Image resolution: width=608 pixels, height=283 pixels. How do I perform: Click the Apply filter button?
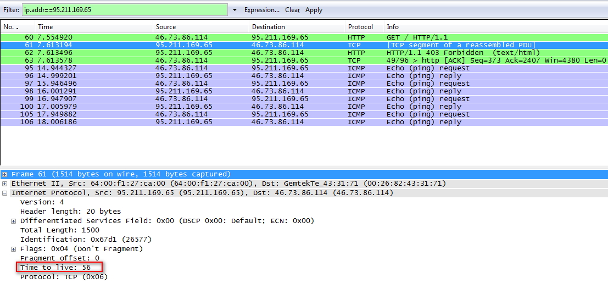point(314,10)
